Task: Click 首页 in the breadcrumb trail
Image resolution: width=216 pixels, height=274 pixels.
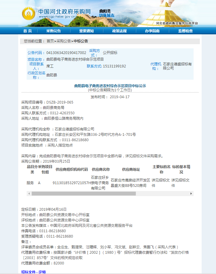Action: point(50,41)
